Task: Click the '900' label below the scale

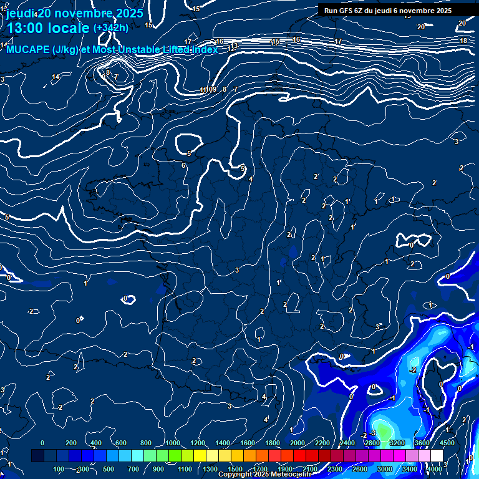Action: (x=158, y=469)
